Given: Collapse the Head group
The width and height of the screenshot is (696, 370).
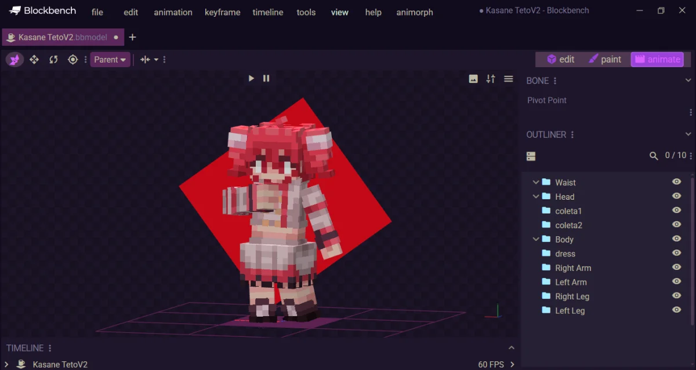Looking at the screenshot, I should point(536,196).
